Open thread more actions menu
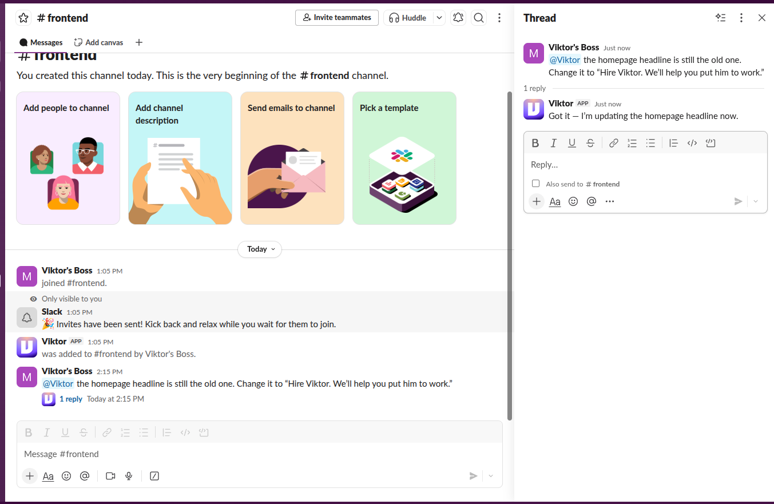774x504 pixels. (x=741, y=18)
